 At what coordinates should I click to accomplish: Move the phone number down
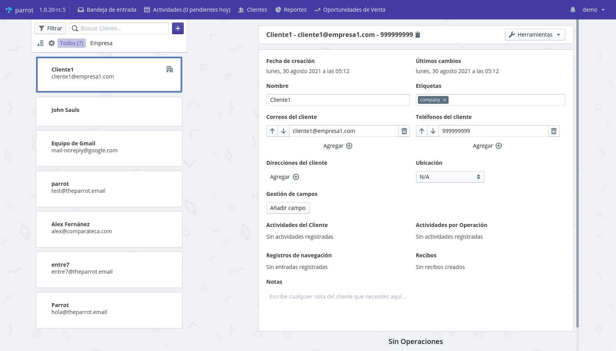(x=433, y=131)
